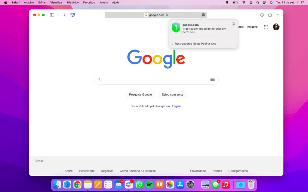
Task: Open the Favoritos menu
Action: coord(89,2)
